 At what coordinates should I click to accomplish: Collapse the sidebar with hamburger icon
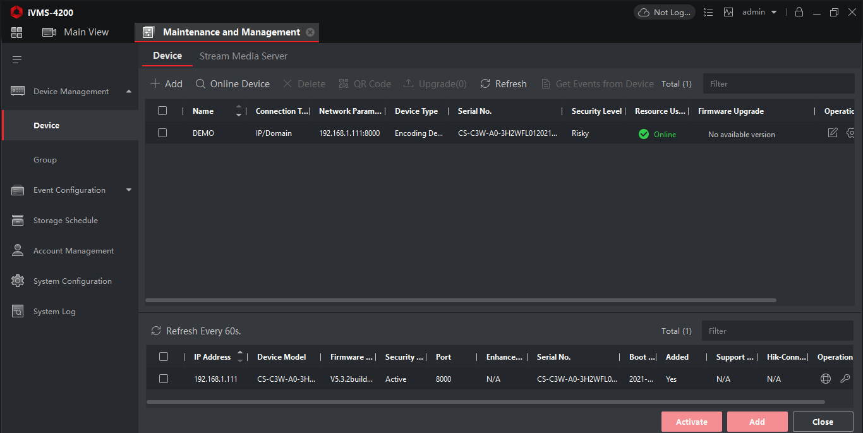pyautogui.click(x=17, y=60)
